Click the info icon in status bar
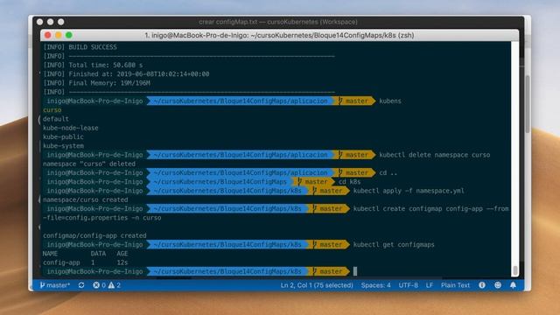Image resolution: width=560 pixels, height=315 pixels. (x=482, y=285)
